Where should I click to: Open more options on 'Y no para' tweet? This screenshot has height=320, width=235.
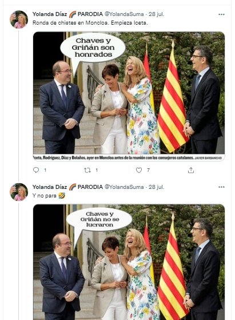click(x=221, y=187)
